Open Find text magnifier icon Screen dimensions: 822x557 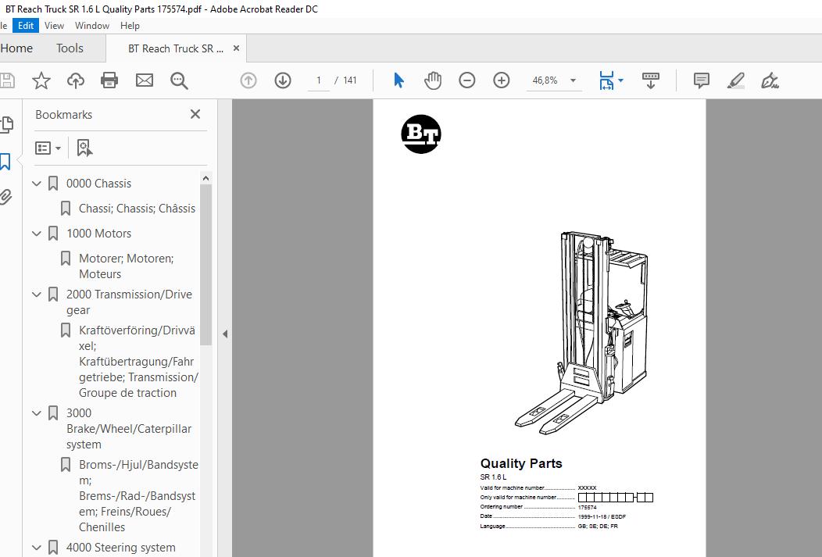point(179,80)
